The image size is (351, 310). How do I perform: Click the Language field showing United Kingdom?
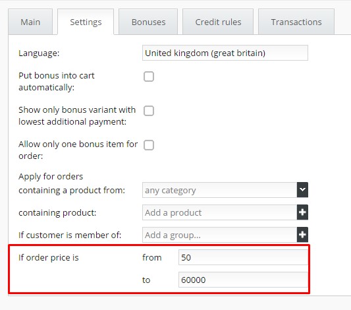225,53
